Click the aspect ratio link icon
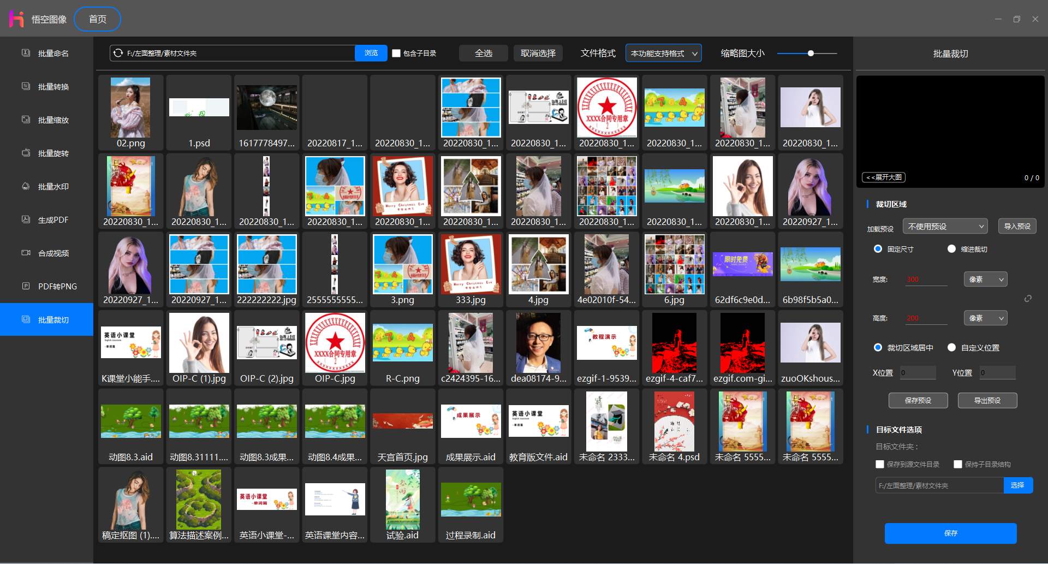 click(1028, 299)
